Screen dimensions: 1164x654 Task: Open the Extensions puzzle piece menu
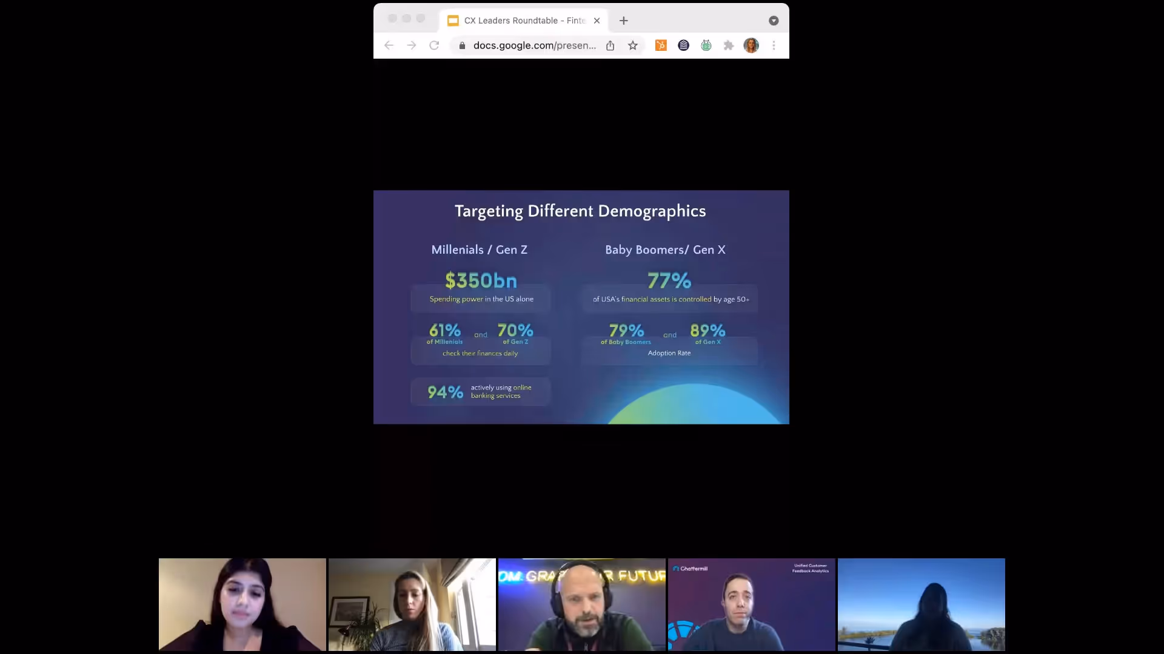point(729,45)
